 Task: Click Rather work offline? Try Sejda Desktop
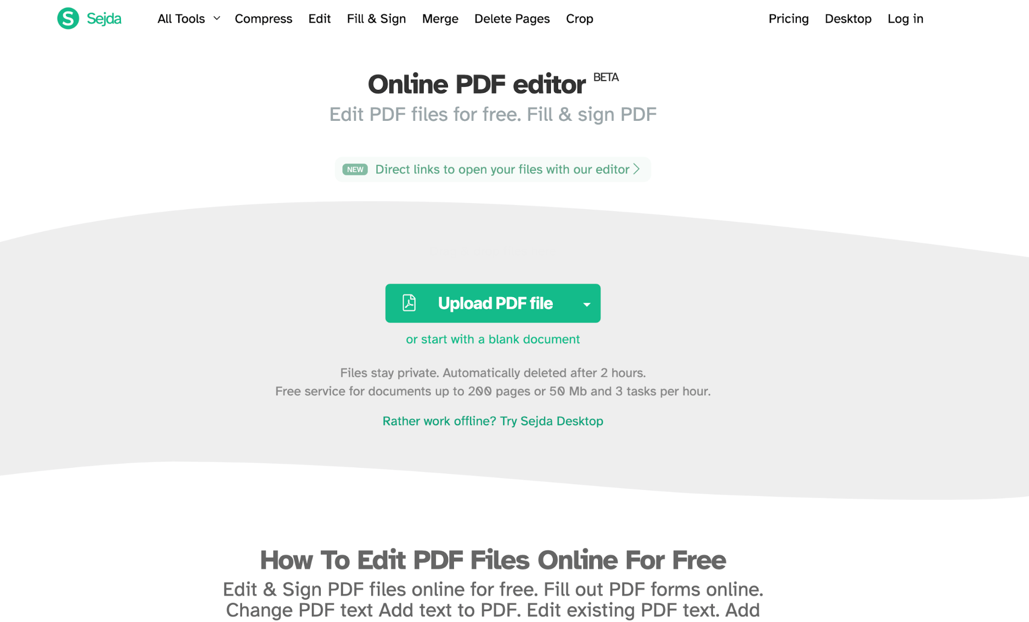(x=493, y=421)
